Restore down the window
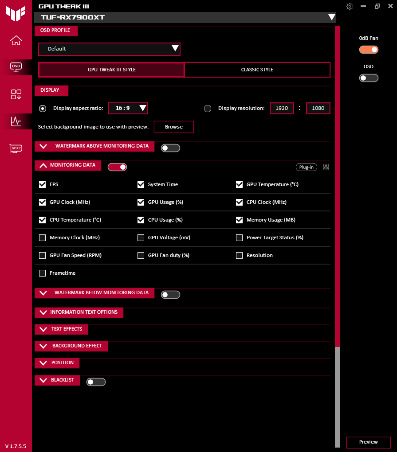The height and width of the screenshot is (452, 397). [377, 6]
